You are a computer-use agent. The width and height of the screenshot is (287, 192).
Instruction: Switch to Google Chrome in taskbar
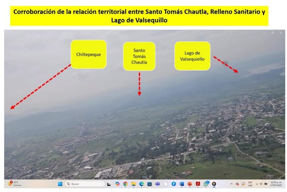click(x=125, y=184)
